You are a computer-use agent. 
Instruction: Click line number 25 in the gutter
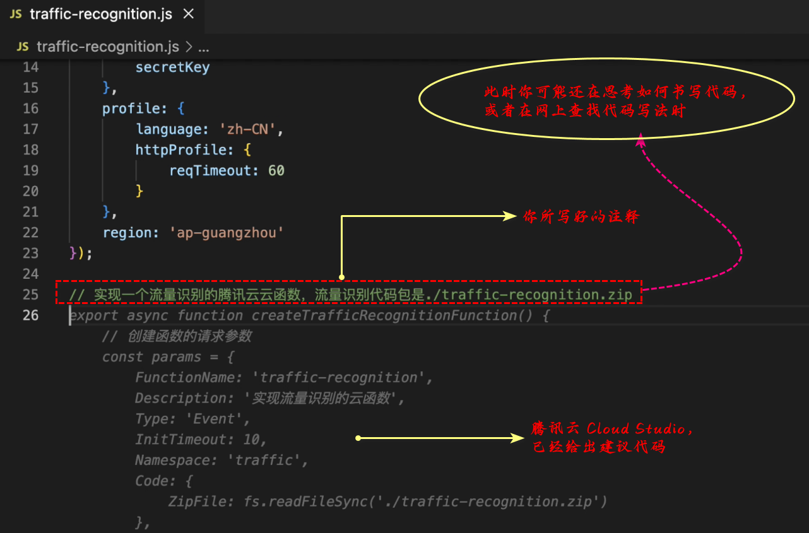coord(30,295)
